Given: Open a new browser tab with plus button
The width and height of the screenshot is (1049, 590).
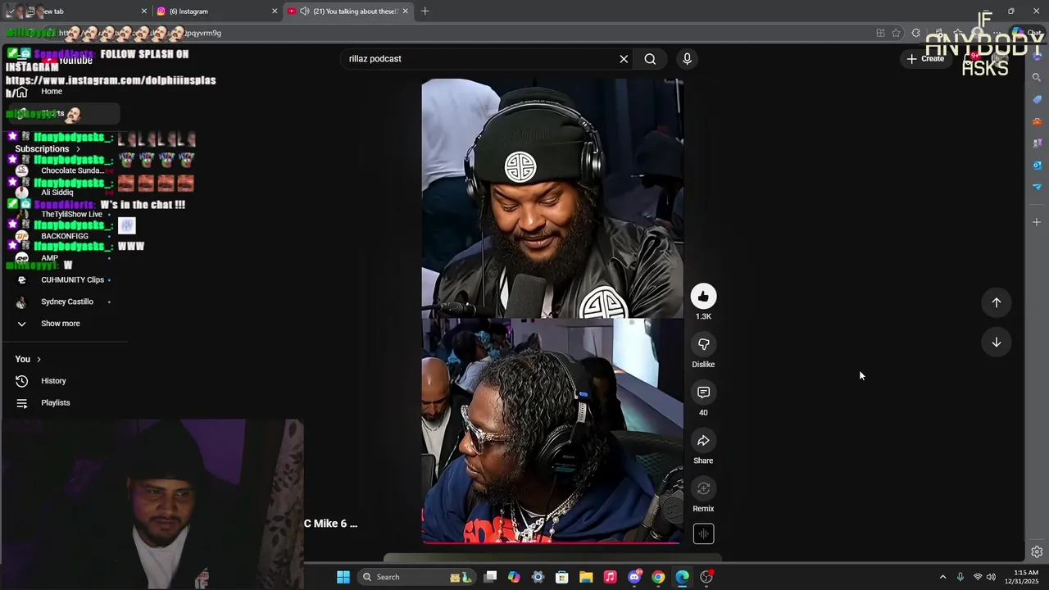Looking at the screenshot, I should coord(425,11).
